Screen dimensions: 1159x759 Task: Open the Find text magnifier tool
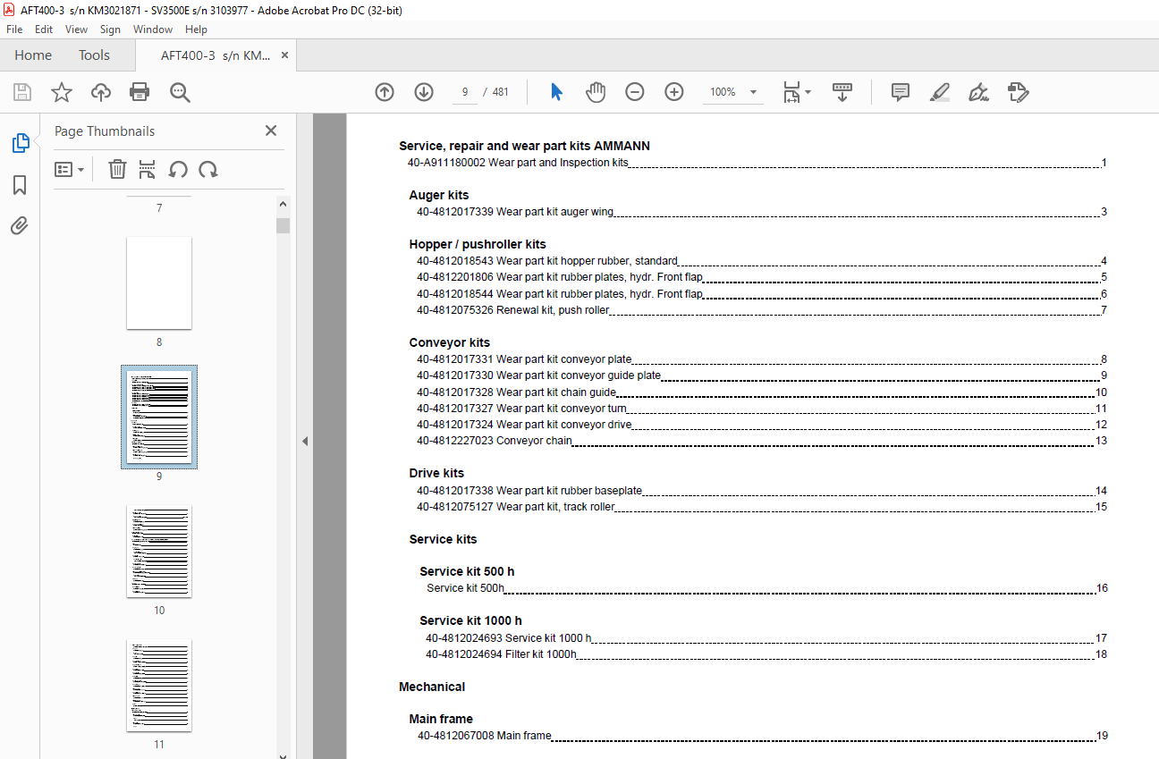coord(180,92)
